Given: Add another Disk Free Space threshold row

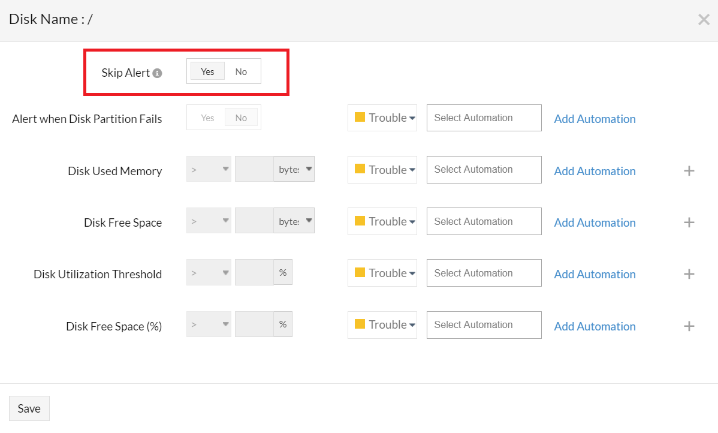Looking at the screenshot, I should click(x=689, y=222).
